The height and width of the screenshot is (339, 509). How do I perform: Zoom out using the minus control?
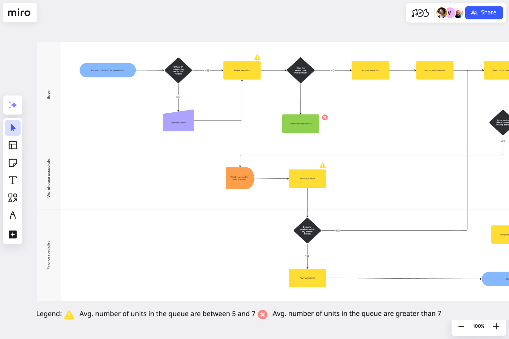[x=461, y=326]
